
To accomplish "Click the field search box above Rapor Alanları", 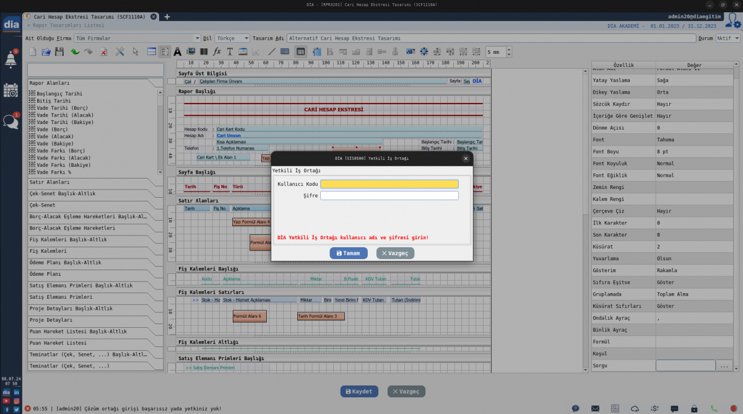I will 96,70.
